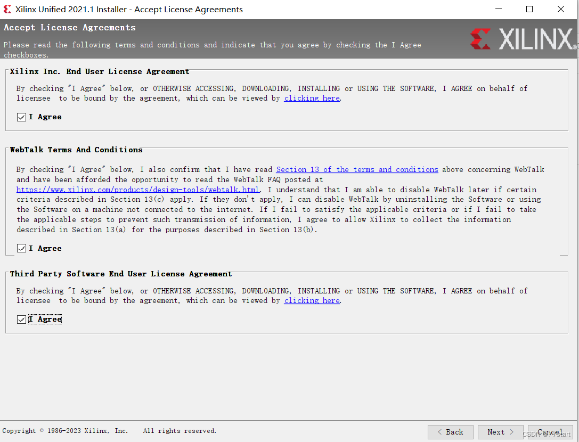
Task: Click 'Xilinx Inc. End User License Agreement' group title
Action: [99, 72]
